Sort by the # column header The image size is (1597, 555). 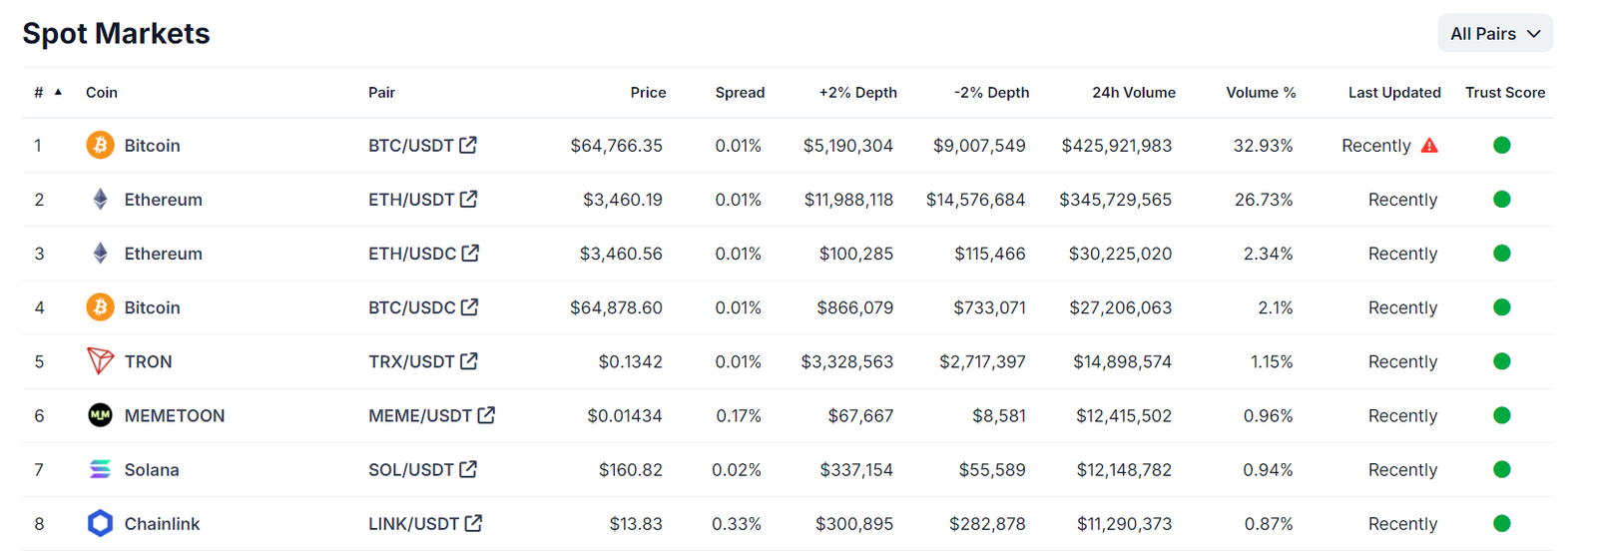[x=48, y=92]
